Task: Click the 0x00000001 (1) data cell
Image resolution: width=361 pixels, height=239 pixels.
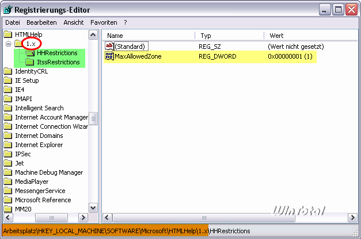Action: tap(290, 56)
